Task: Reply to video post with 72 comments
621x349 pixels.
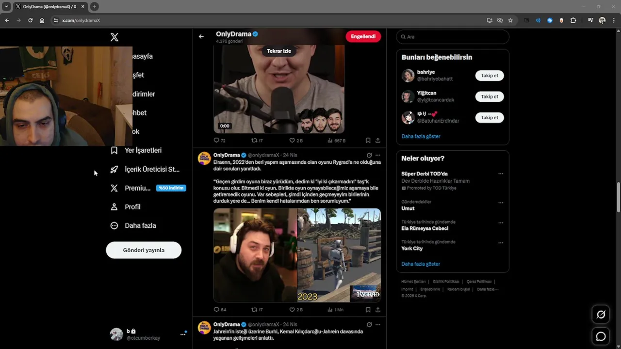Action: tap(219, 141)
